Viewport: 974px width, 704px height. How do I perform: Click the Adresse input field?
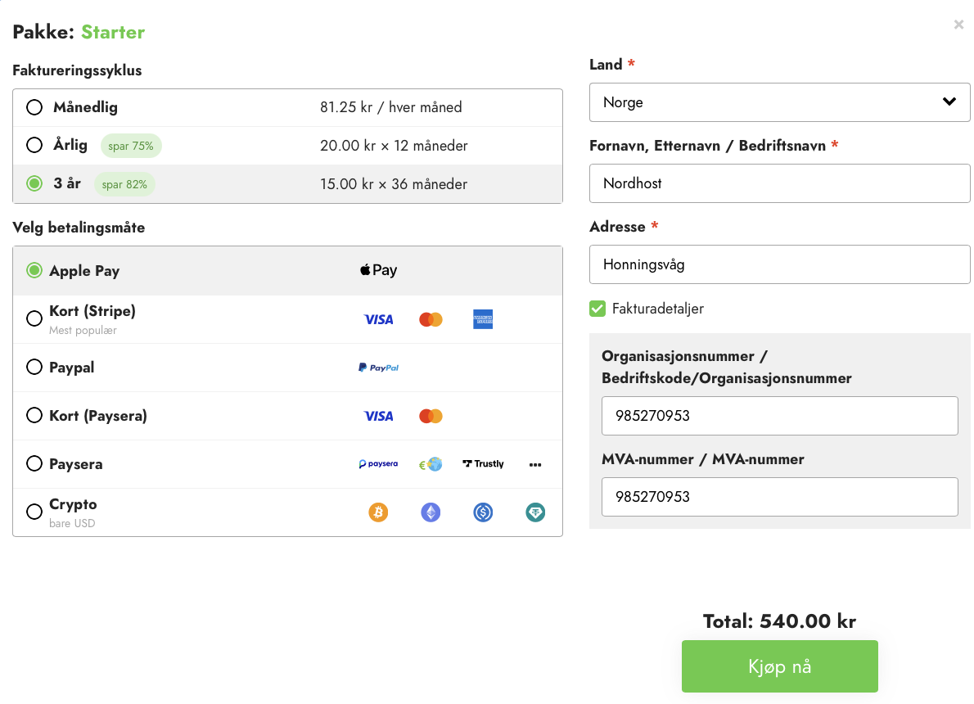(x=779, y=264)
